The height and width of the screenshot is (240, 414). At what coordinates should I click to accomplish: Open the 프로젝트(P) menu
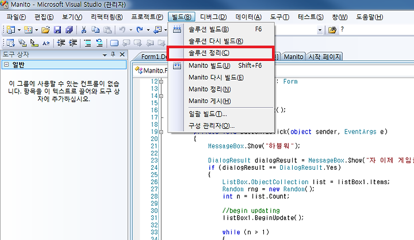tap(147, 17)
